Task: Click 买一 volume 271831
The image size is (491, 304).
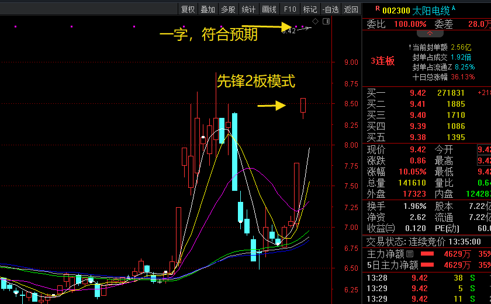Action: (451, 93)
